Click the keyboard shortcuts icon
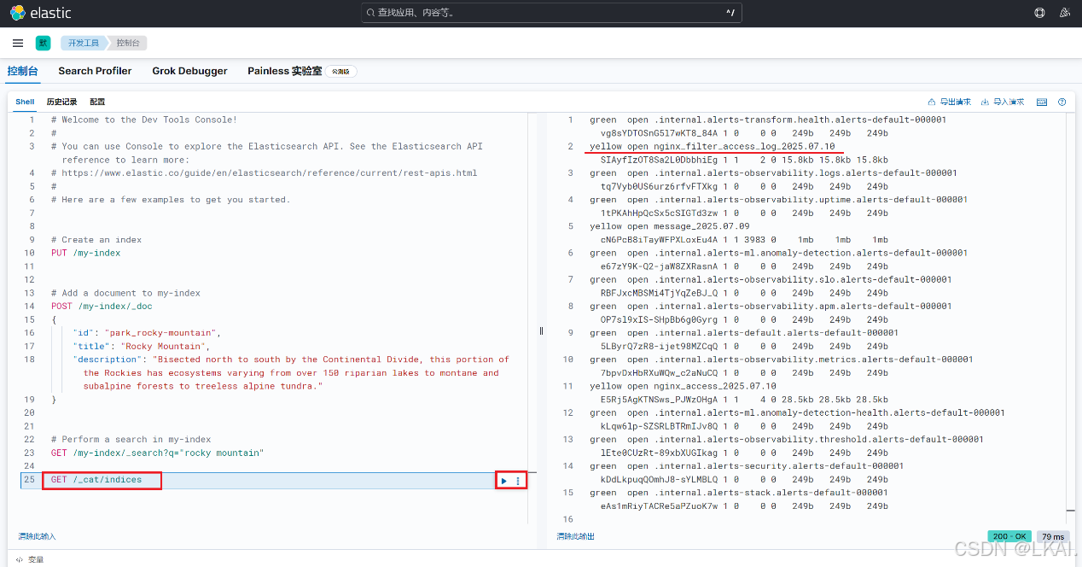The image size is (1082, 567). (1042, 102)
